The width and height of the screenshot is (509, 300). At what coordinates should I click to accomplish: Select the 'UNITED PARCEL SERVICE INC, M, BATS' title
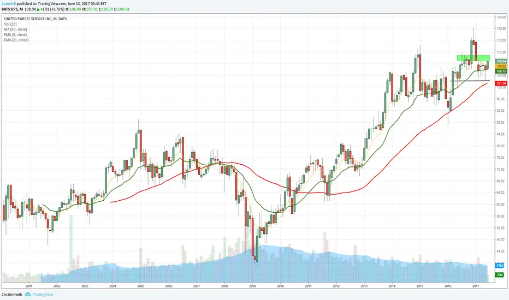click(35, 19)
